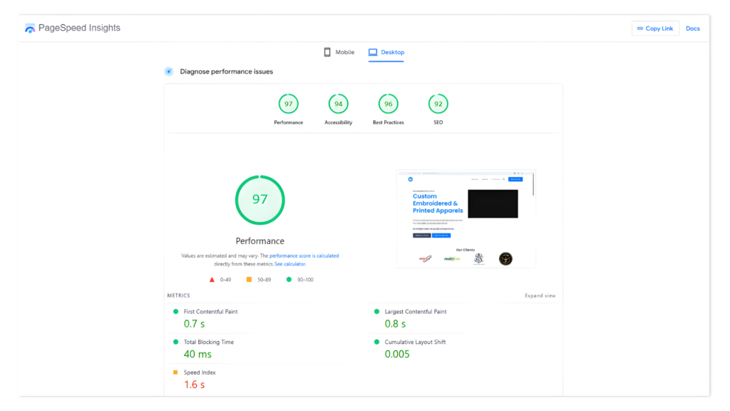Click the Performance score 97 gauge
This screenshot has height=411, width=730.
[x=288, y=104]
